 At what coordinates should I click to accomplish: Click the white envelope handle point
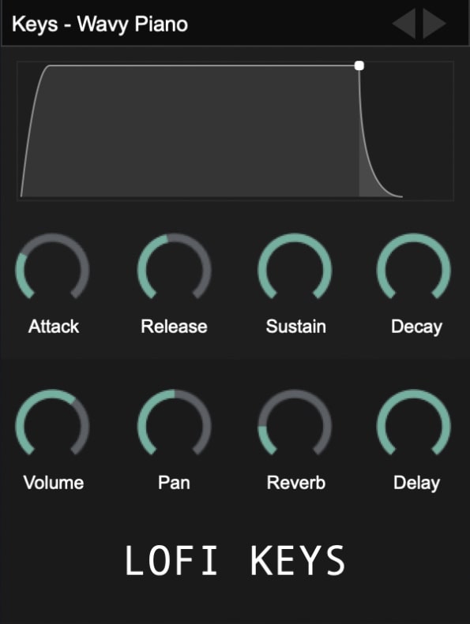(359, 65)
